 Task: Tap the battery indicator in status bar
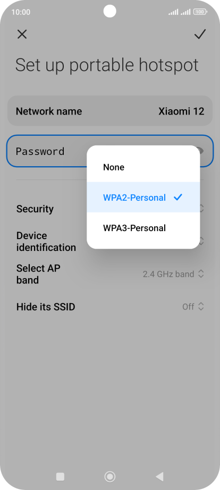(x=200, y=12)
